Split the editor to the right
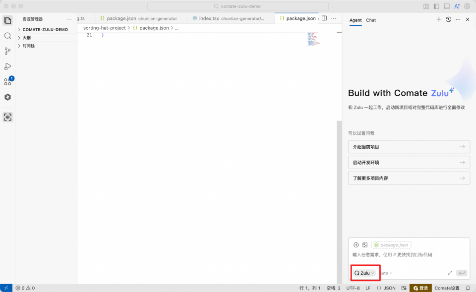 [x=324, y=18]
